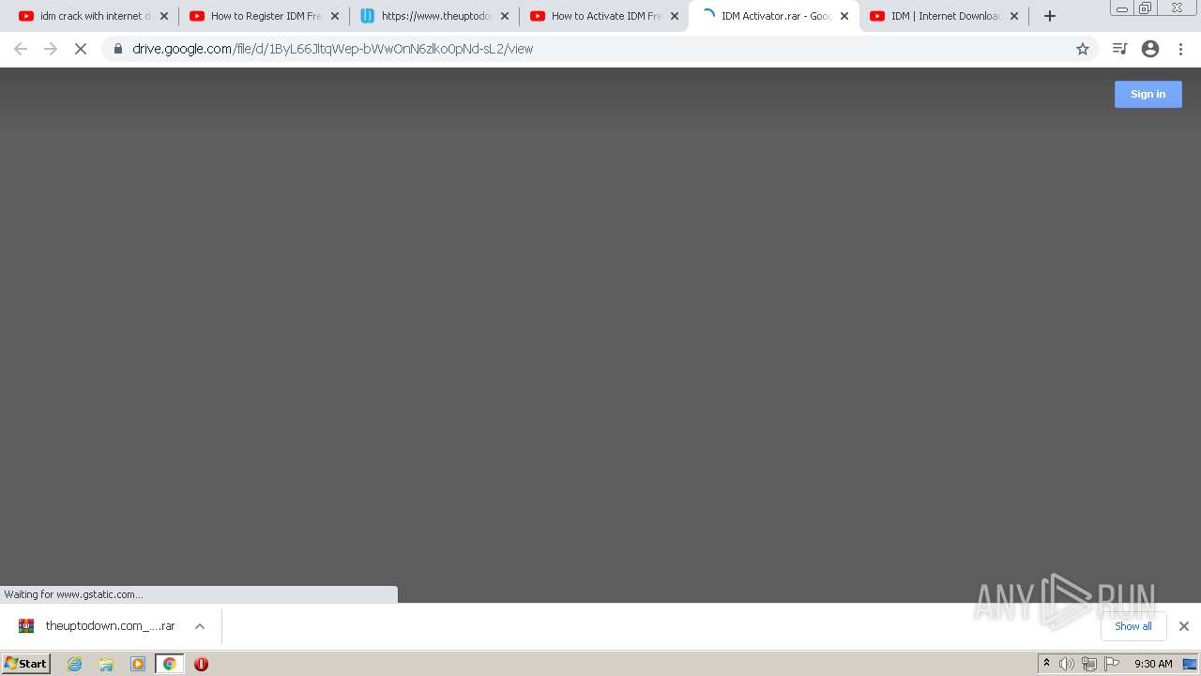Close the 'How to Register IDM' tab
This screenshot has width=1201, height=676.
pos(335,16)
